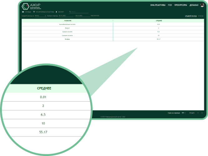Click the АЖУР hexagon logo
Image resolution: width=208 pixels, height=156 pixels.
[x=25, y=6]
